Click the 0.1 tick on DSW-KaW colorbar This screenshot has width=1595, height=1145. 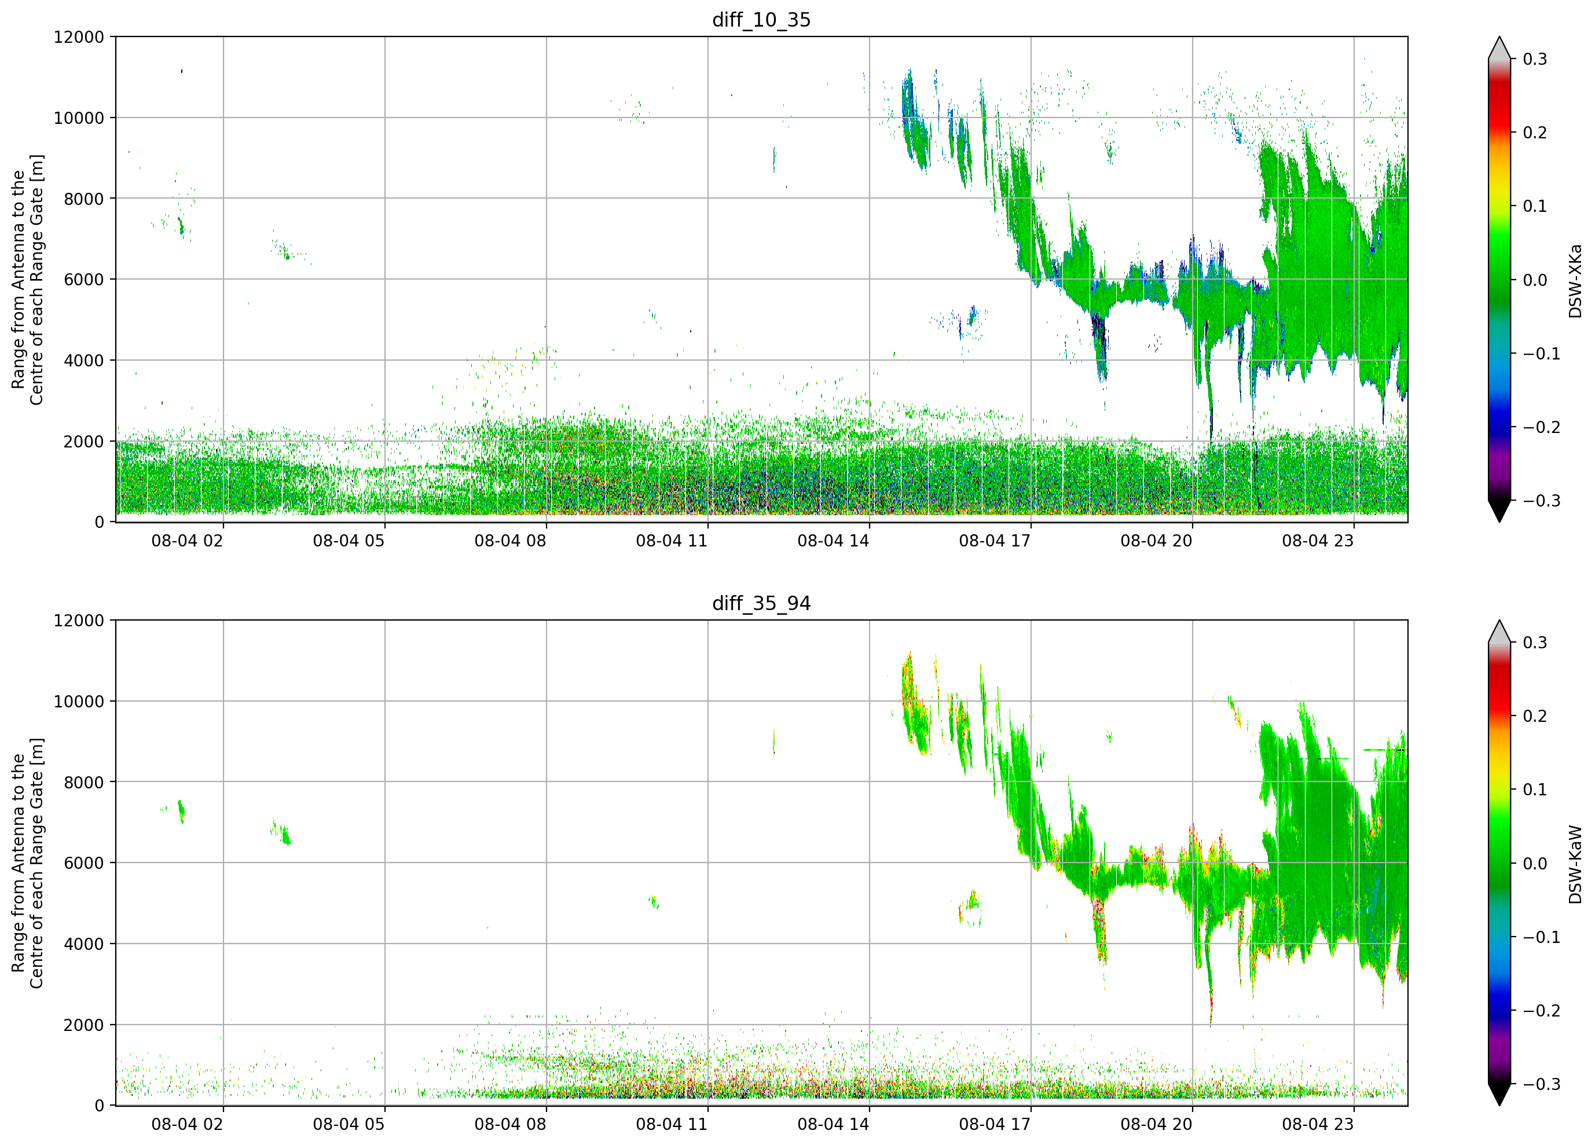point(1535,790)
